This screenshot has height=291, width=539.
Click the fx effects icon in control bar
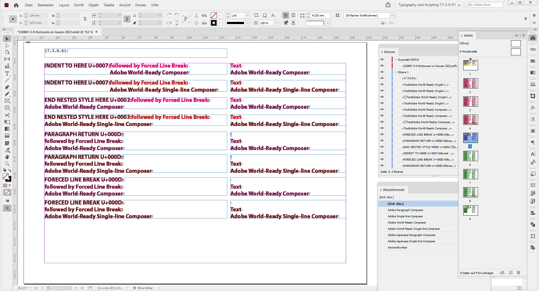click(273, 15)
